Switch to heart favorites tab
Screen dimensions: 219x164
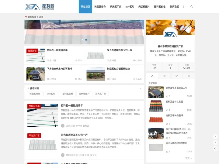(176, 76)
